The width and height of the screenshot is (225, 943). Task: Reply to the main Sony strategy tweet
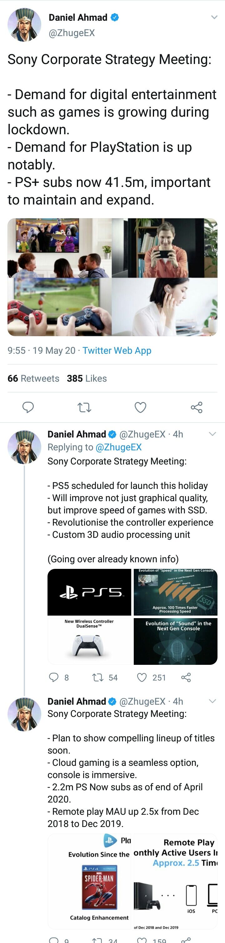[28, 407]
